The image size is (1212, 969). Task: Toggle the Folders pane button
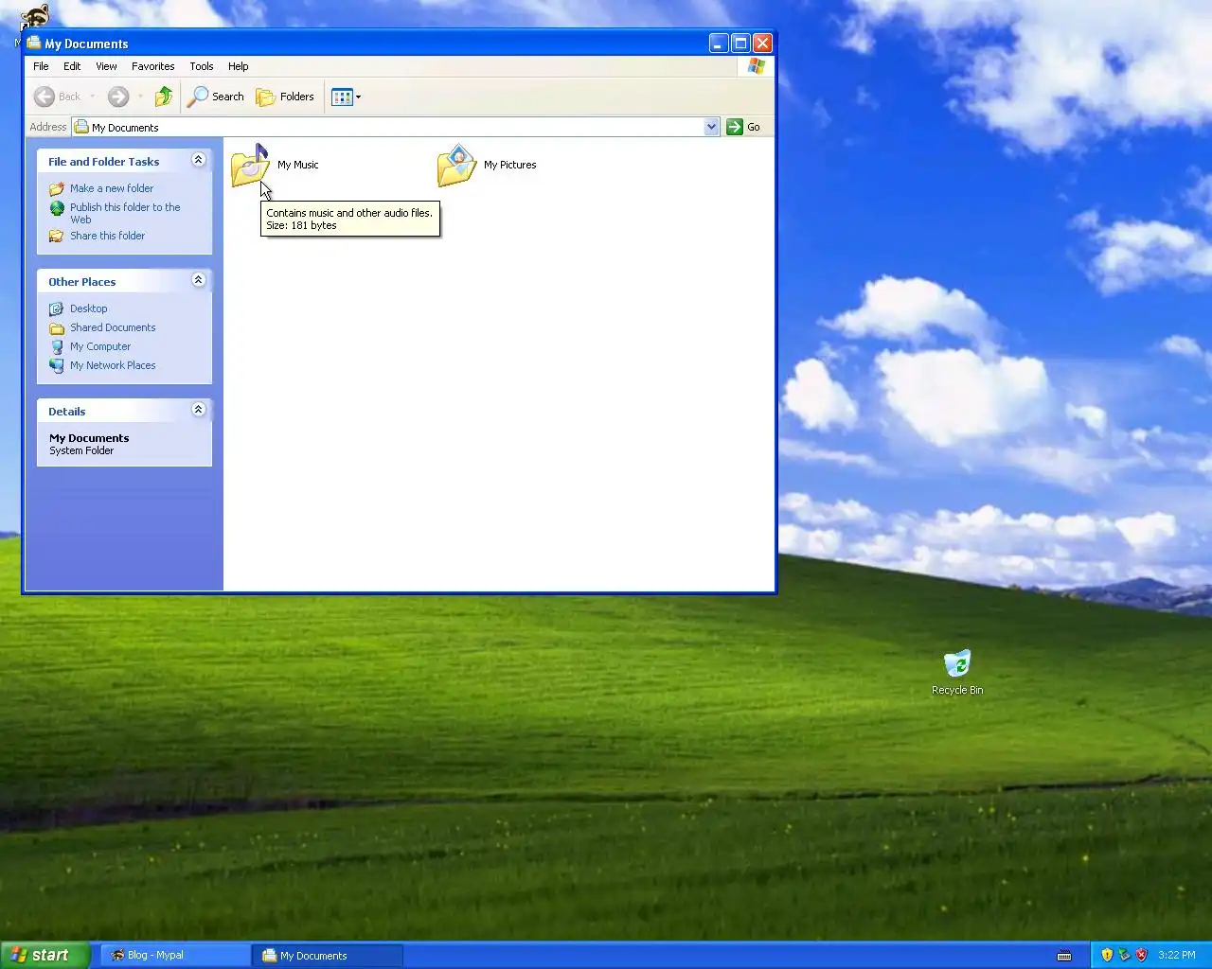[285, 97]
